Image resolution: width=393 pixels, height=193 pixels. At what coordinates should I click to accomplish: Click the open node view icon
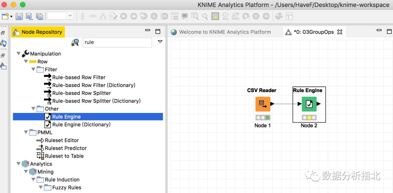195,16
